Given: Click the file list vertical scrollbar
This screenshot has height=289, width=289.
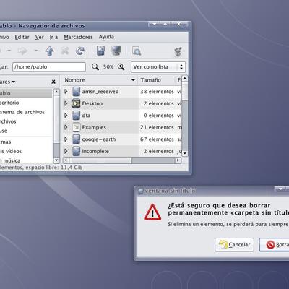Looking at the screenshot, I should [x=185, y=116].
